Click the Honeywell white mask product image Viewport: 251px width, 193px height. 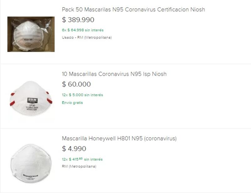[31, 163]
